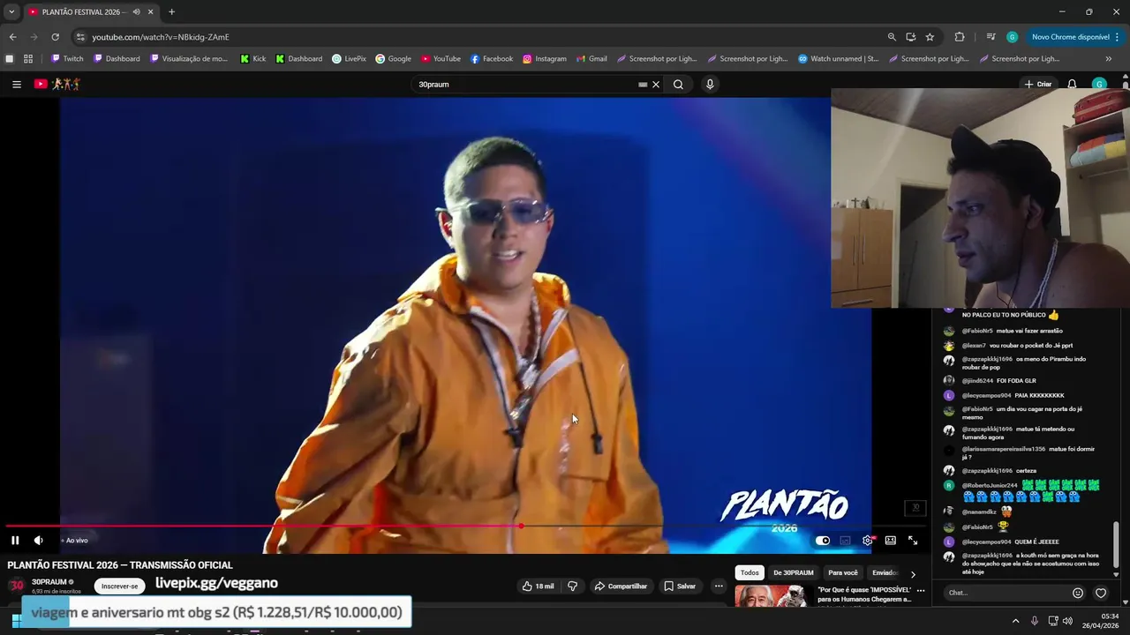
Task: Show more filter chips with arrow
Action: [x=913, y=574]
